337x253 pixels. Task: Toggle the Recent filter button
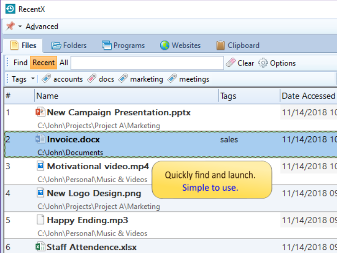tap(44, 63)
